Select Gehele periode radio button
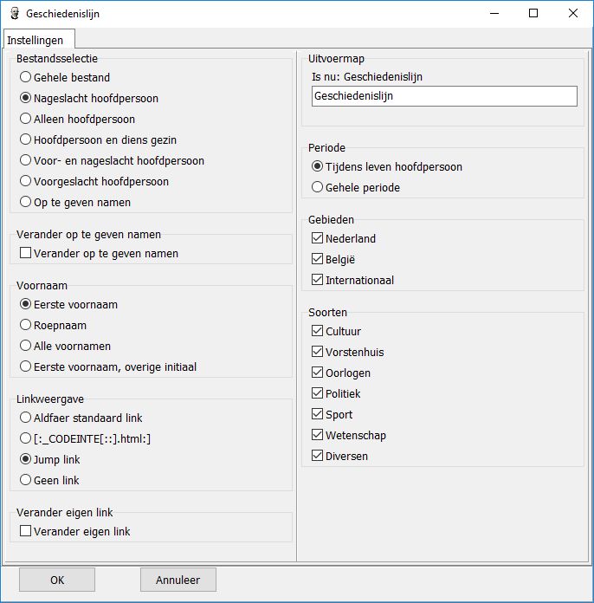 (x=318, y=187)
